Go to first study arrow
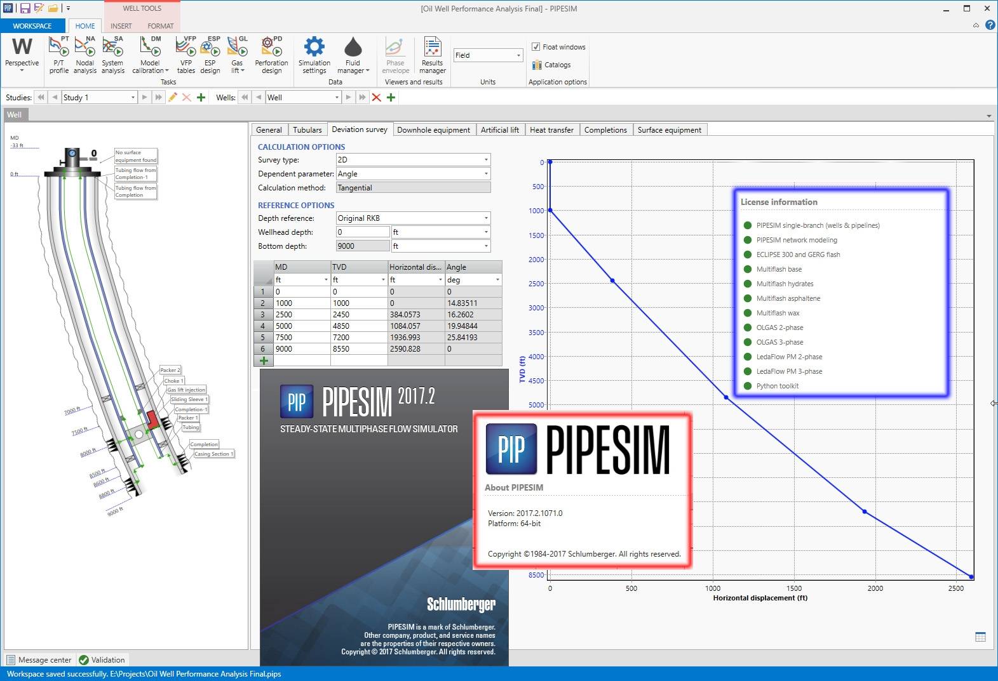 [x=41, y=97]
